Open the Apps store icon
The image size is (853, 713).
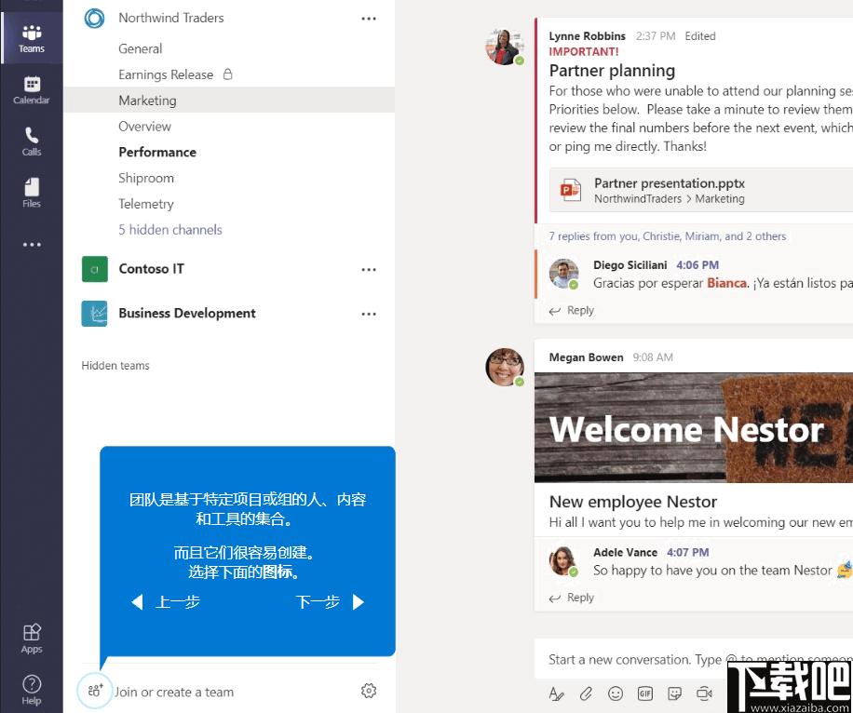tap(32, 638)
